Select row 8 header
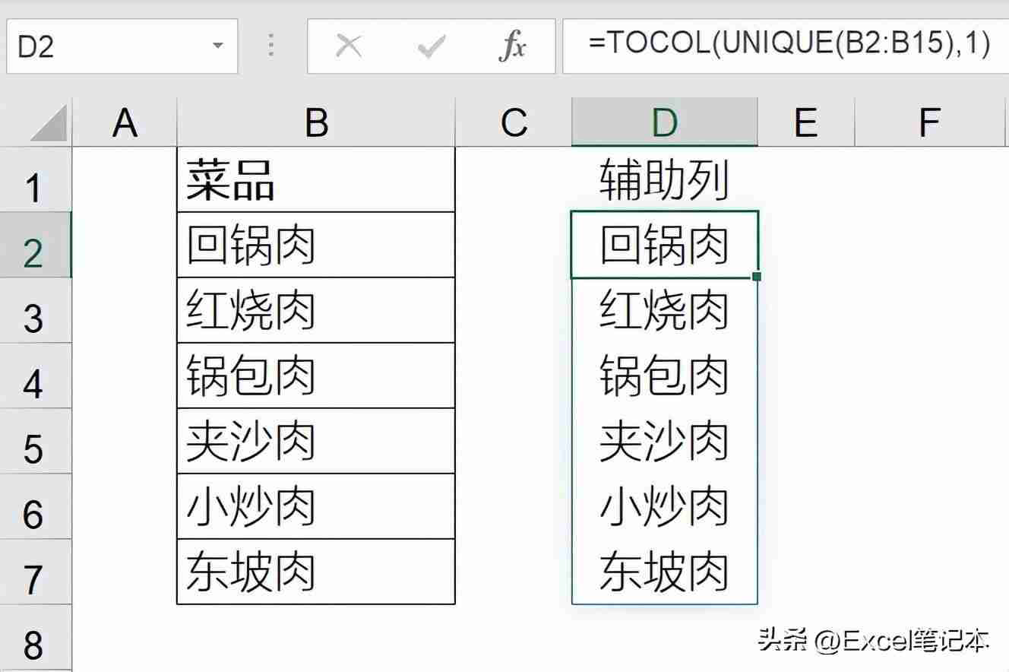Viewport: 1009px width, 672px height. pyautogui.click(x=35, y=637)
